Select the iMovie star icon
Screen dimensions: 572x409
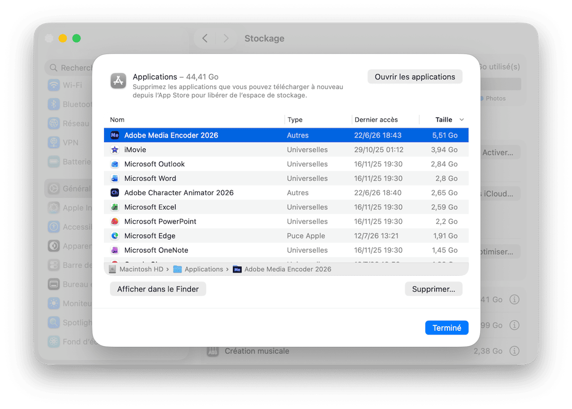pos(115,150)
